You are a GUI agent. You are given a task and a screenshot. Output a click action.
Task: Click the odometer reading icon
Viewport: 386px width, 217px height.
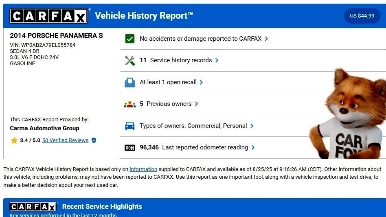tap(130, 147)
